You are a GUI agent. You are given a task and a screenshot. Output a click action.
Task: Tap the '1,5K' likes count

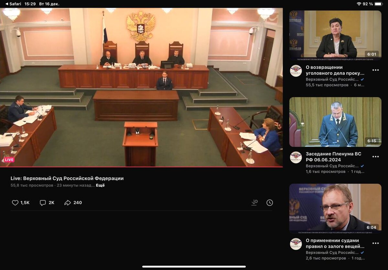[25, 203]
